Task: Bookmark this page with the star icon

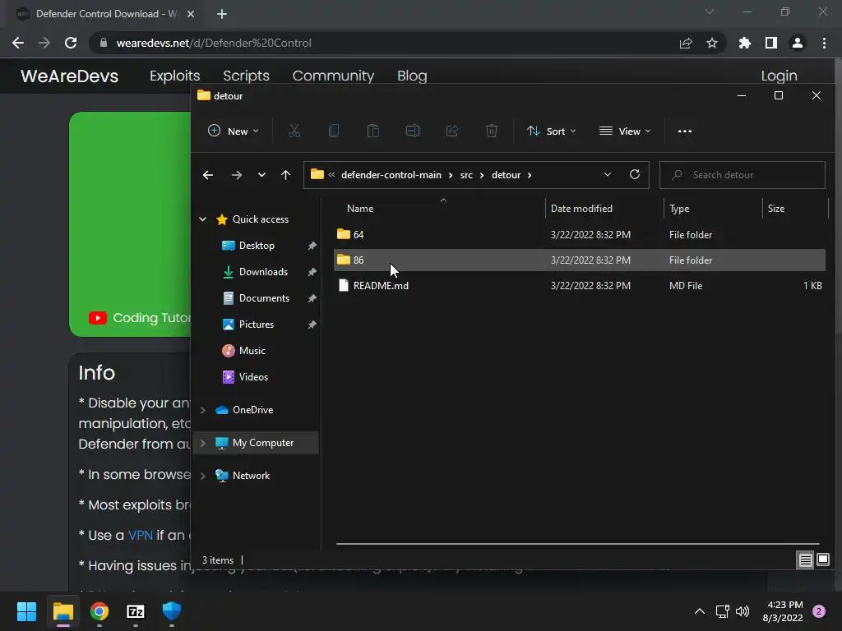Action: (x=712, y=43)
